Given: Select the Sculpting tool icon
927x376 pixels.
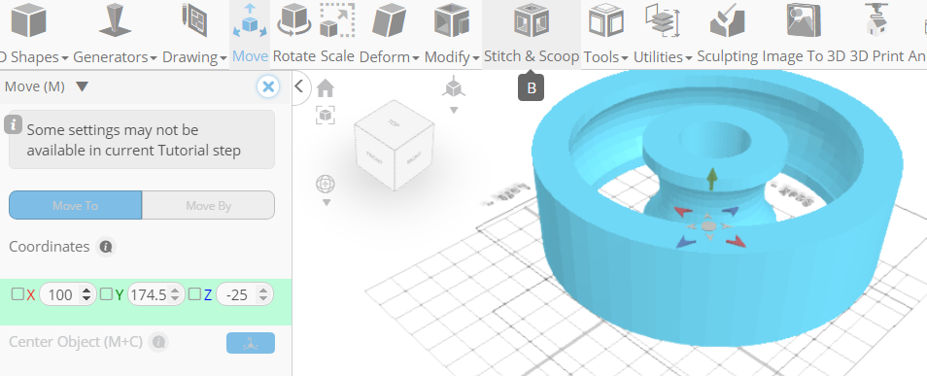Looking at the screenshot, I should click(x=727, y=20).
